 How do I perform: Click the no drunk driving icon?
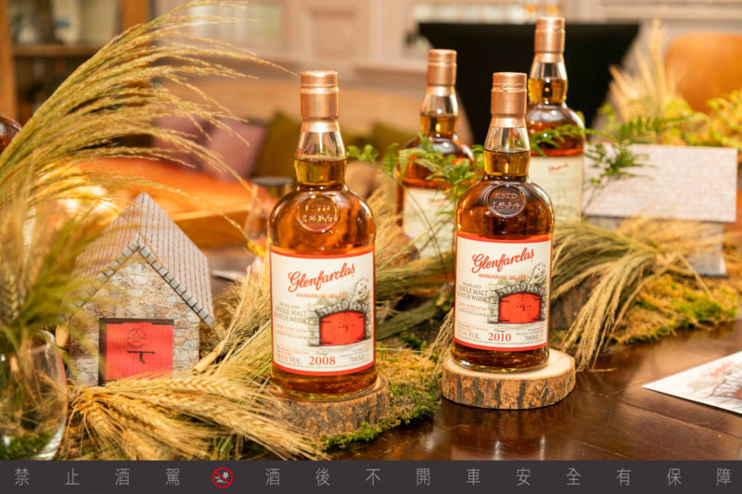222,477
